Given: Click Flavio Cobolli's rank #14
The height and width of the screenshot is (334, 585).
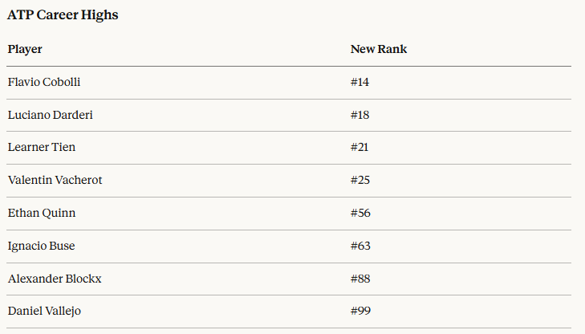Looking at the screenshot, I should (360, 82).
